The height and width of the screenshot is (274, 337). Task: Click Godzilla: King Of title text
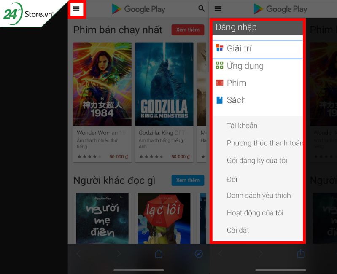[163, 133]
